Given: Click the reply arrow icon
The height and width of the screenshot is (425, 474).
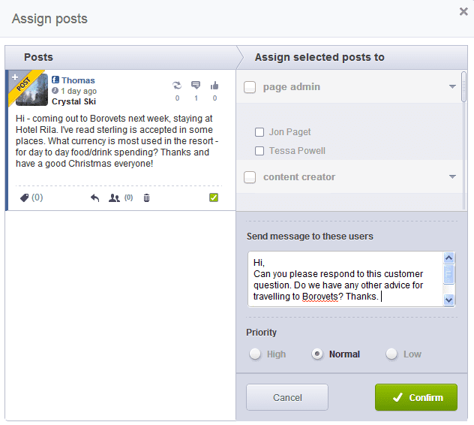Looking at the screenshot, I should [x=94, y=197].
